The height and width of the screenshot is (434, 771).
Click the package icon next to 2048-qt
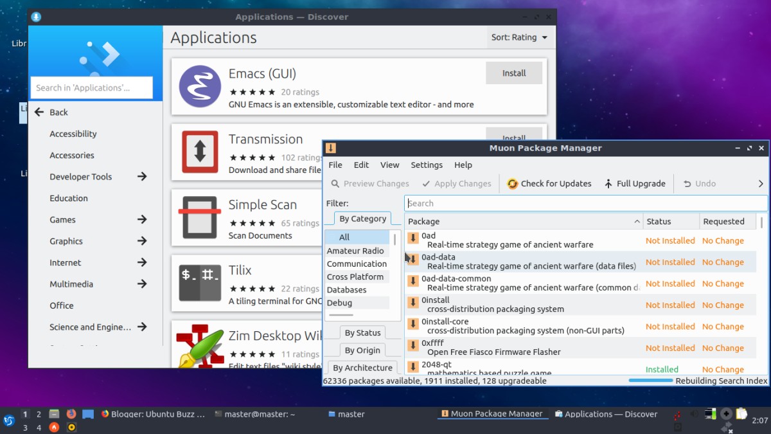[x=413, y=368]
